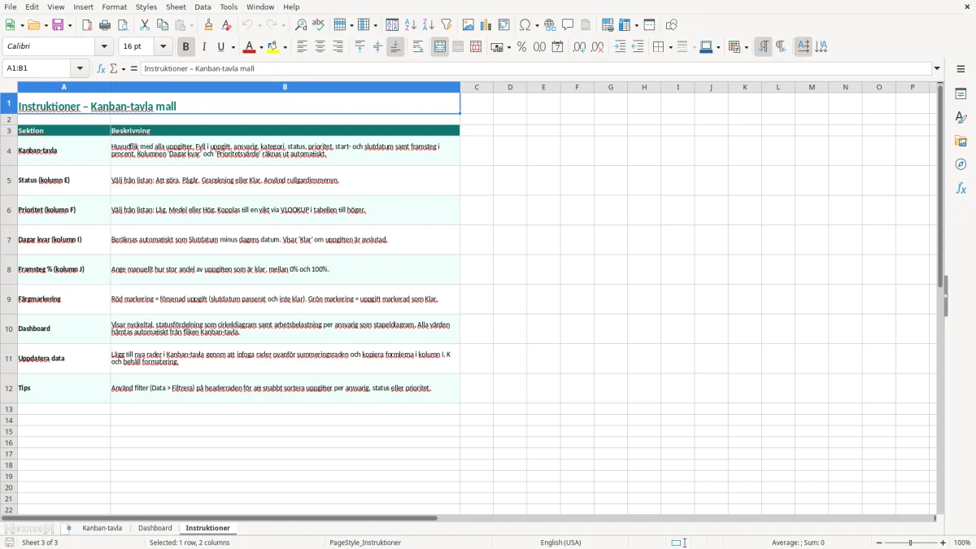976x549 pixels.
Task: Apply the yellow background color swatch
Action: point(274,47)
